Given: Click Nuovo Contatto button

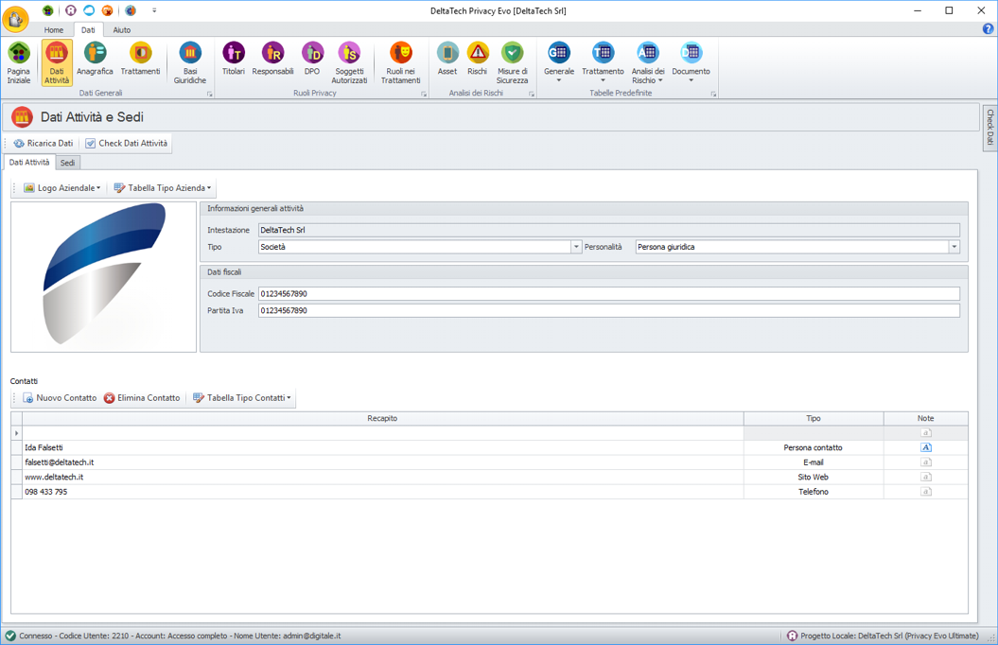Looking at the screenshot, I should point(60,397).
